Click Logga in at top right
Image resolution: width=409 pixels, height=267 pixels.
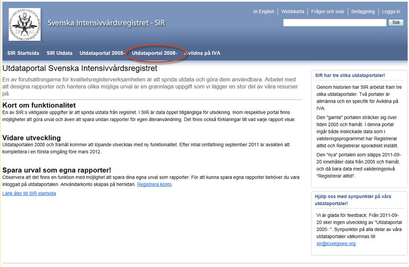click(391, 12)
